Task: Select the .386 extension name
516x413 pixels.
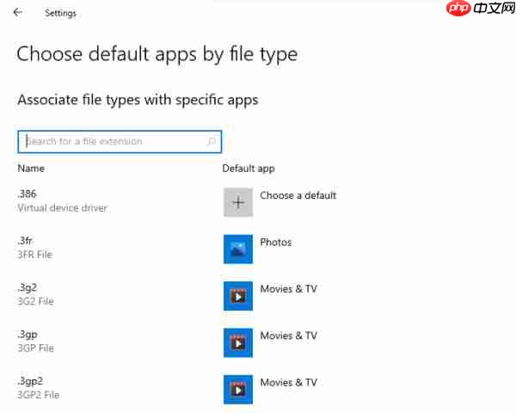Action: [x=27, y=194]
